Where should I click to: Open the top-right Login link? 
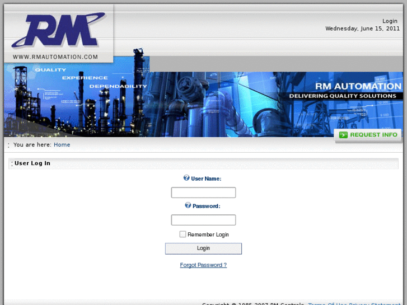tap(390, 21)
